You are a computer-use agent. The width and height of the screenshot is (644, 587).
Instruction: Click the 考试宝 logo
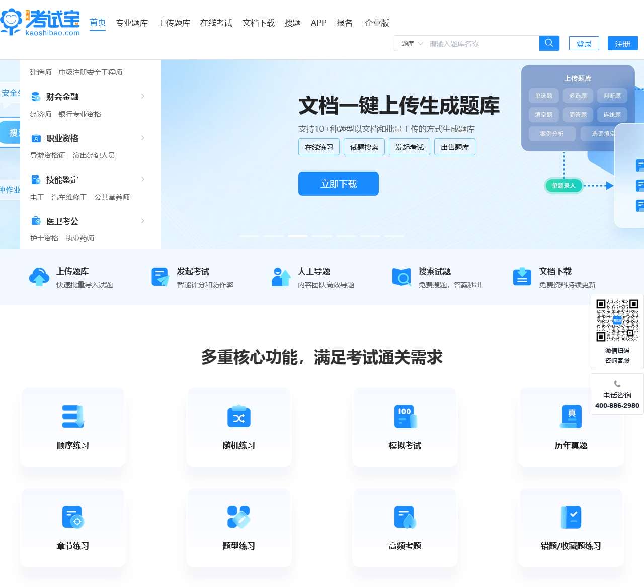[40, 23]
